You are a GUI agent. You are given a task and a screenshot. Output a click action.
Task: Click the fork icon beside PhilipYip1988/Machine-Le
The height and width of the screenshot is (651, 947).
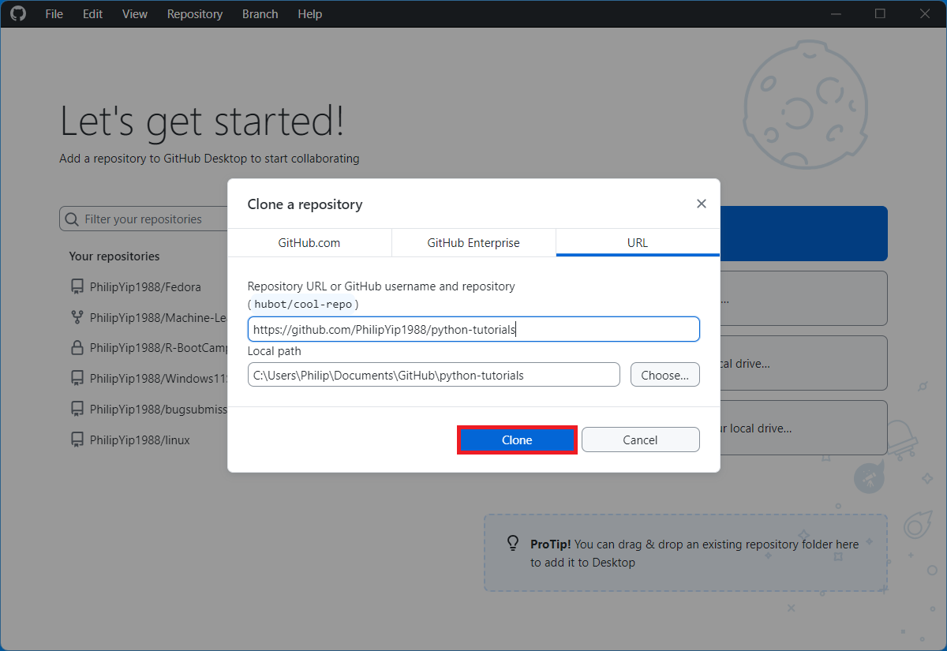pyautogui.click(x=77, y=317)
